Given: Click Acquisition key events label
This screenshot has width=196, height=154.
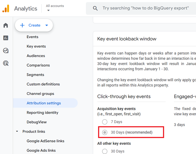Looking at the screenshot, I should point(116,109).
